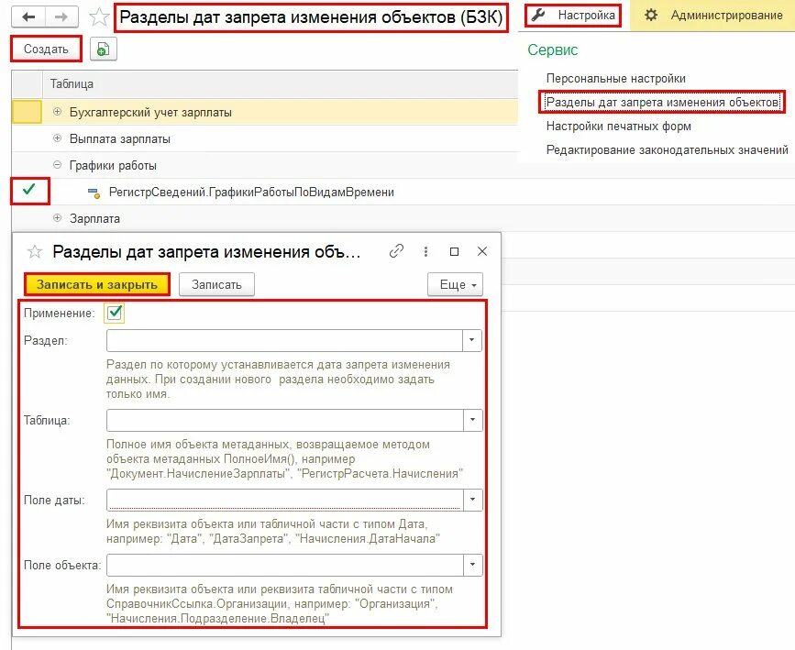Click the main window title with (БЗК)
Screen dimensions: 795x650
coord(311,17)
